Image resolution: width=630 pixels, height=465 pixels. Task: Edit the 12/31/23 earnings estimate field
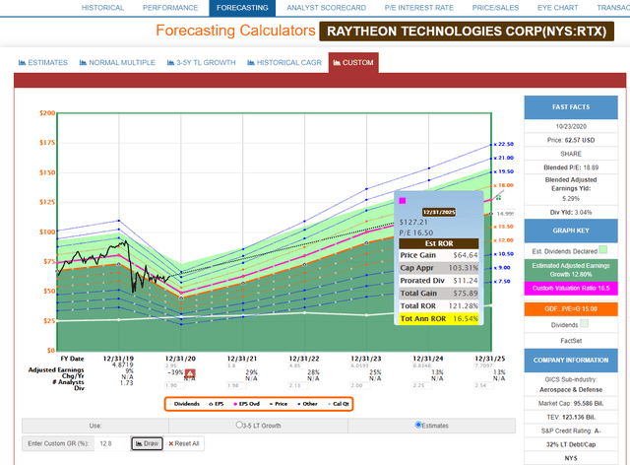coord(360,365)
